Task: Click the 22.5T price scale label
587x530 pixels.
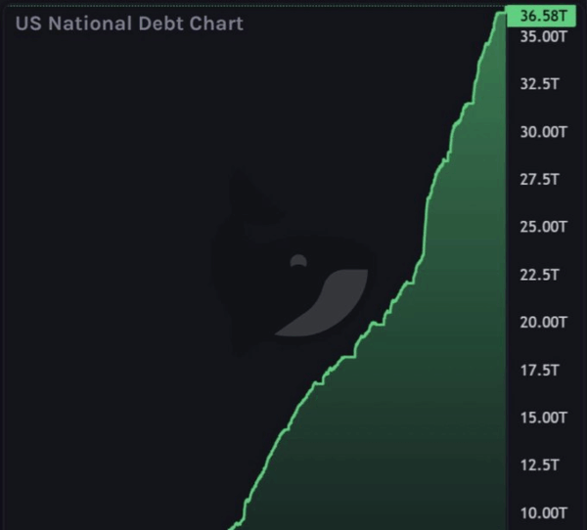Action: [540, 275]
